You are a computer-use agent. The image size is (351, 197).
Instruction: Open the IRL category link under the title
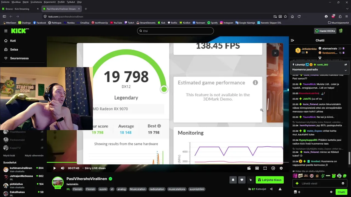[68, 189]
